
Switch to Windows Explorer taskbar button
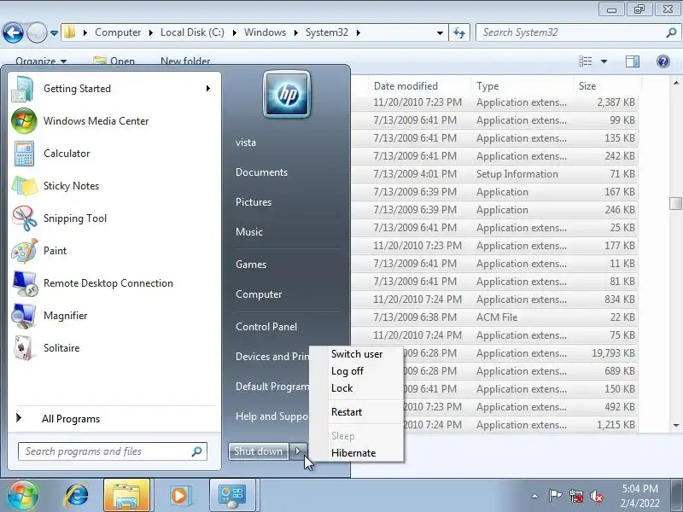coord(126,496)
